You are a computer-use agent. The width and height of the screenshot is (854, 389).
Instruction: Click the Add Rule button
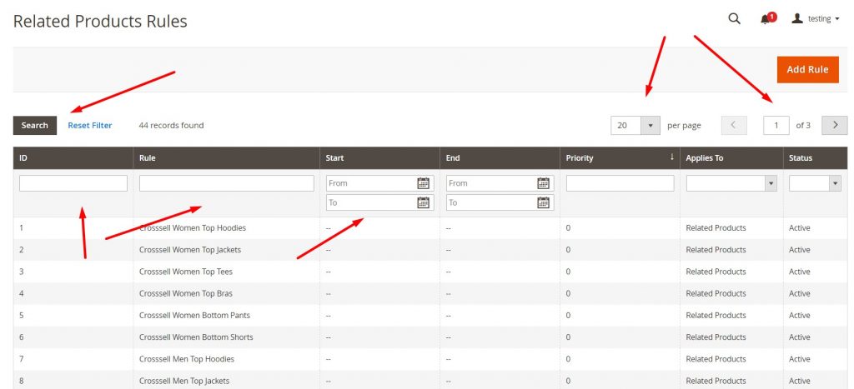pos(806,69)
